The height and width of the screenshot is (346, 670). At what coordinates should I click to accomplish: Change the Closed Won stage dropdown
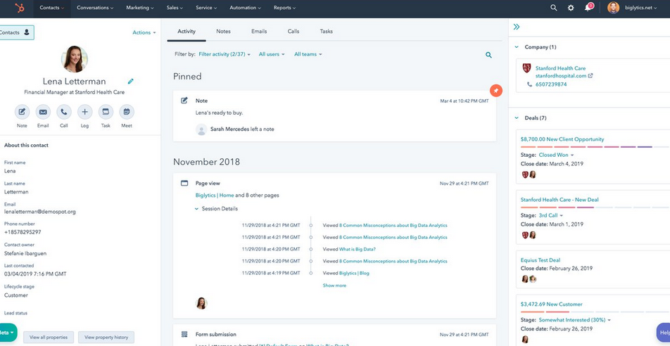(x=556, y=155)
